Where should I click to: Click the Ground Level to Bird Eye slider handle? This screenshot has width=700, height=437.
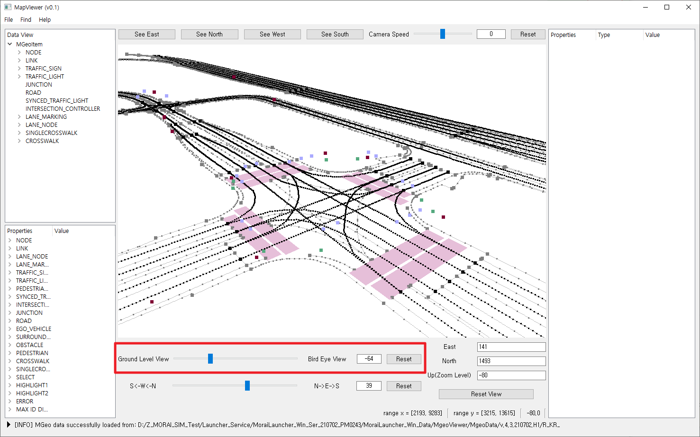click(x=210, y=359)
